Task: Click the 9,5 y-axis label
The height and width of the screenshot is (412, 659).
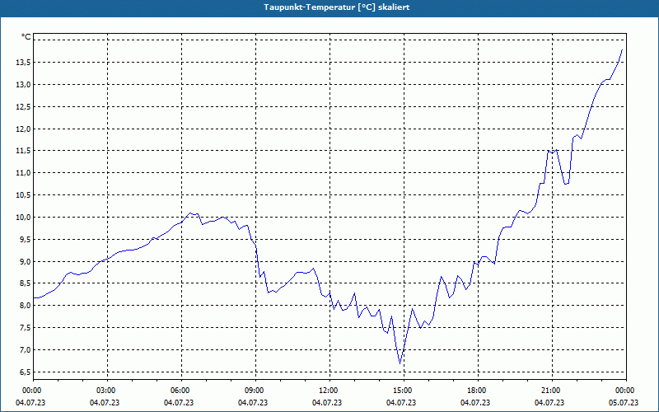Action: click(x=25, y=239)
